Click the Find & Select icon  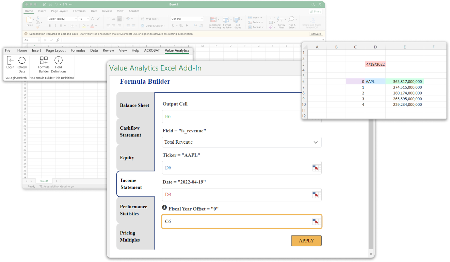292,20
